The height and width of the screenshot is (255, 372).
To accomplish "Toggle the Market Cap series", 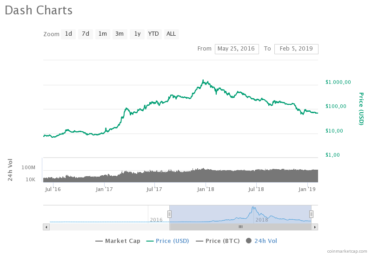I will point(118,241).
